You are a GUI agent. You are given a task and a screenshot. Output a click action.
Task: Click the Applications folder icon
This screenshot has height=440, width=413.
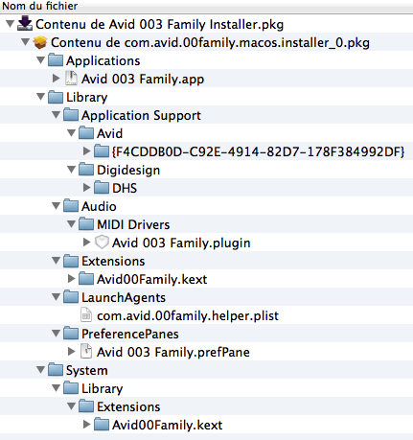click(56, 60)
